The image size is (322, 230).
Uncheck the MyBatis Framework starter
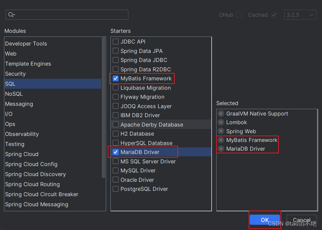coord(115,78)
